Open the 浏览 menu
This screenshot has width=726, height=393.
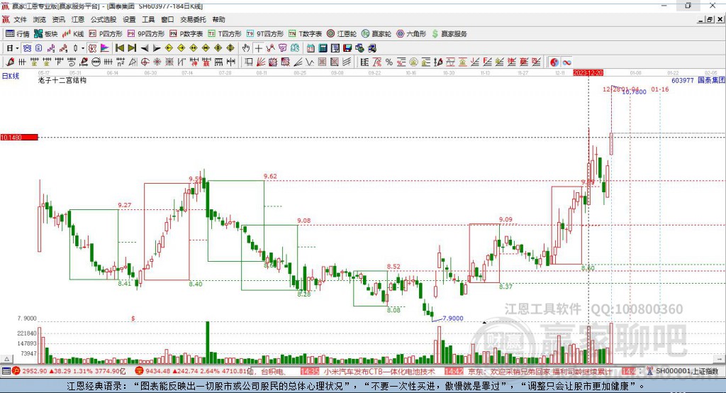click(40, 19)
